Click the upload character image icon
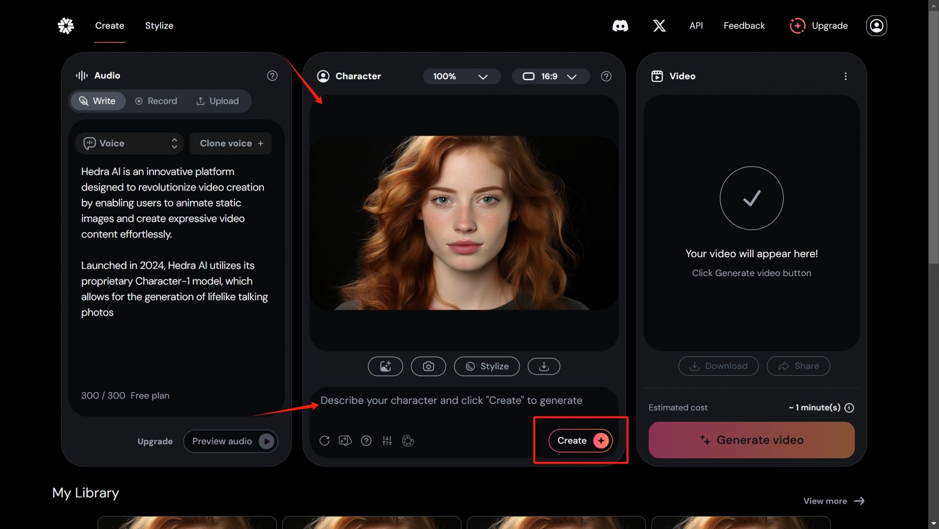939x529 pixels. (385, 366)
